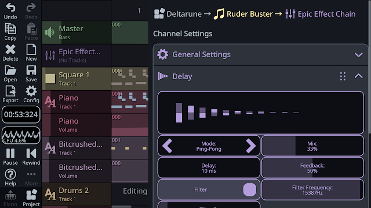Create a New project
The width and height of the screenshot is (371, 208).
(x=31, y=53)
